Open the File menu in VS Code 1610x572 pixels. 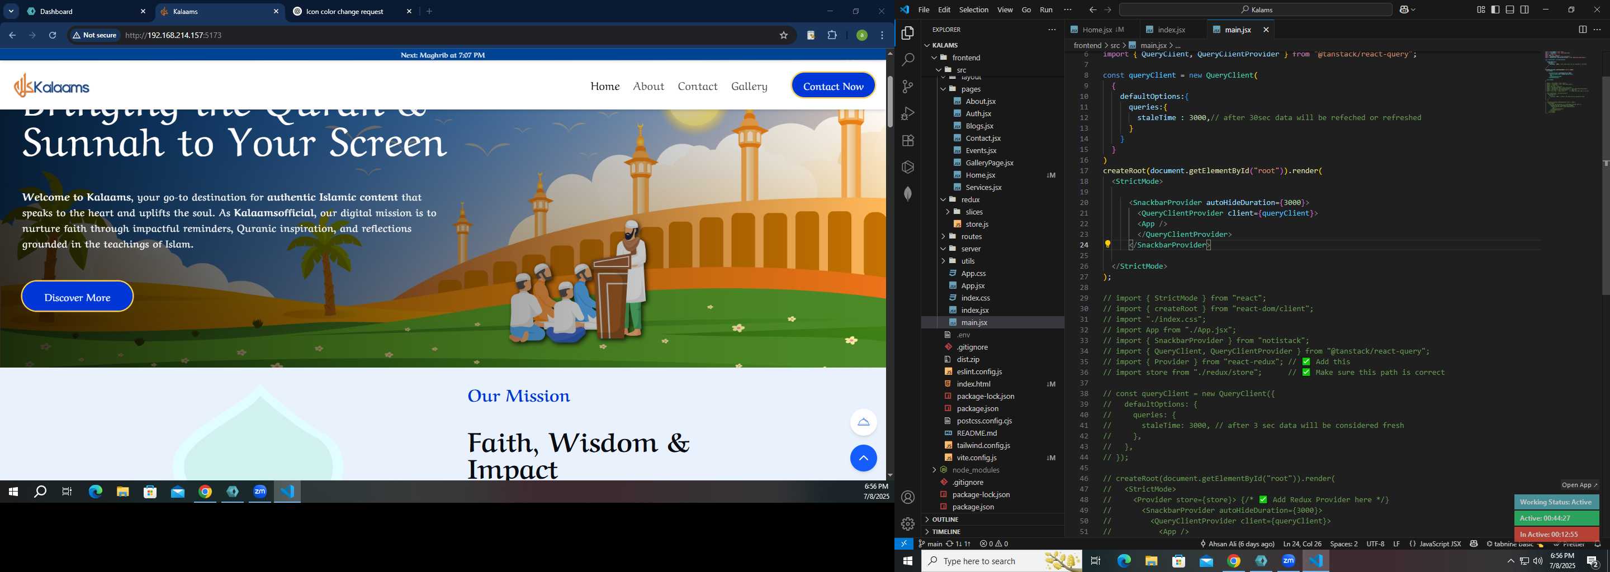click(923, 10)
